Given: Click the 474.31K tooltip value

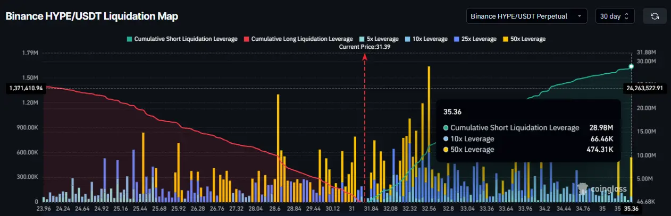Looking at the screenshot, I should click(x=600, y=150).
